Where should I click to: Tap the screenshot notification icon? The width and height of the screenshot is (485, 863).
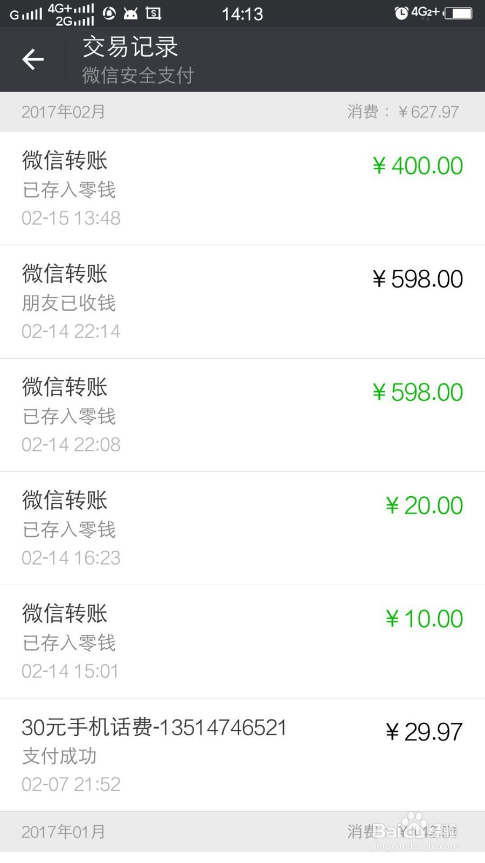point(154,13)
